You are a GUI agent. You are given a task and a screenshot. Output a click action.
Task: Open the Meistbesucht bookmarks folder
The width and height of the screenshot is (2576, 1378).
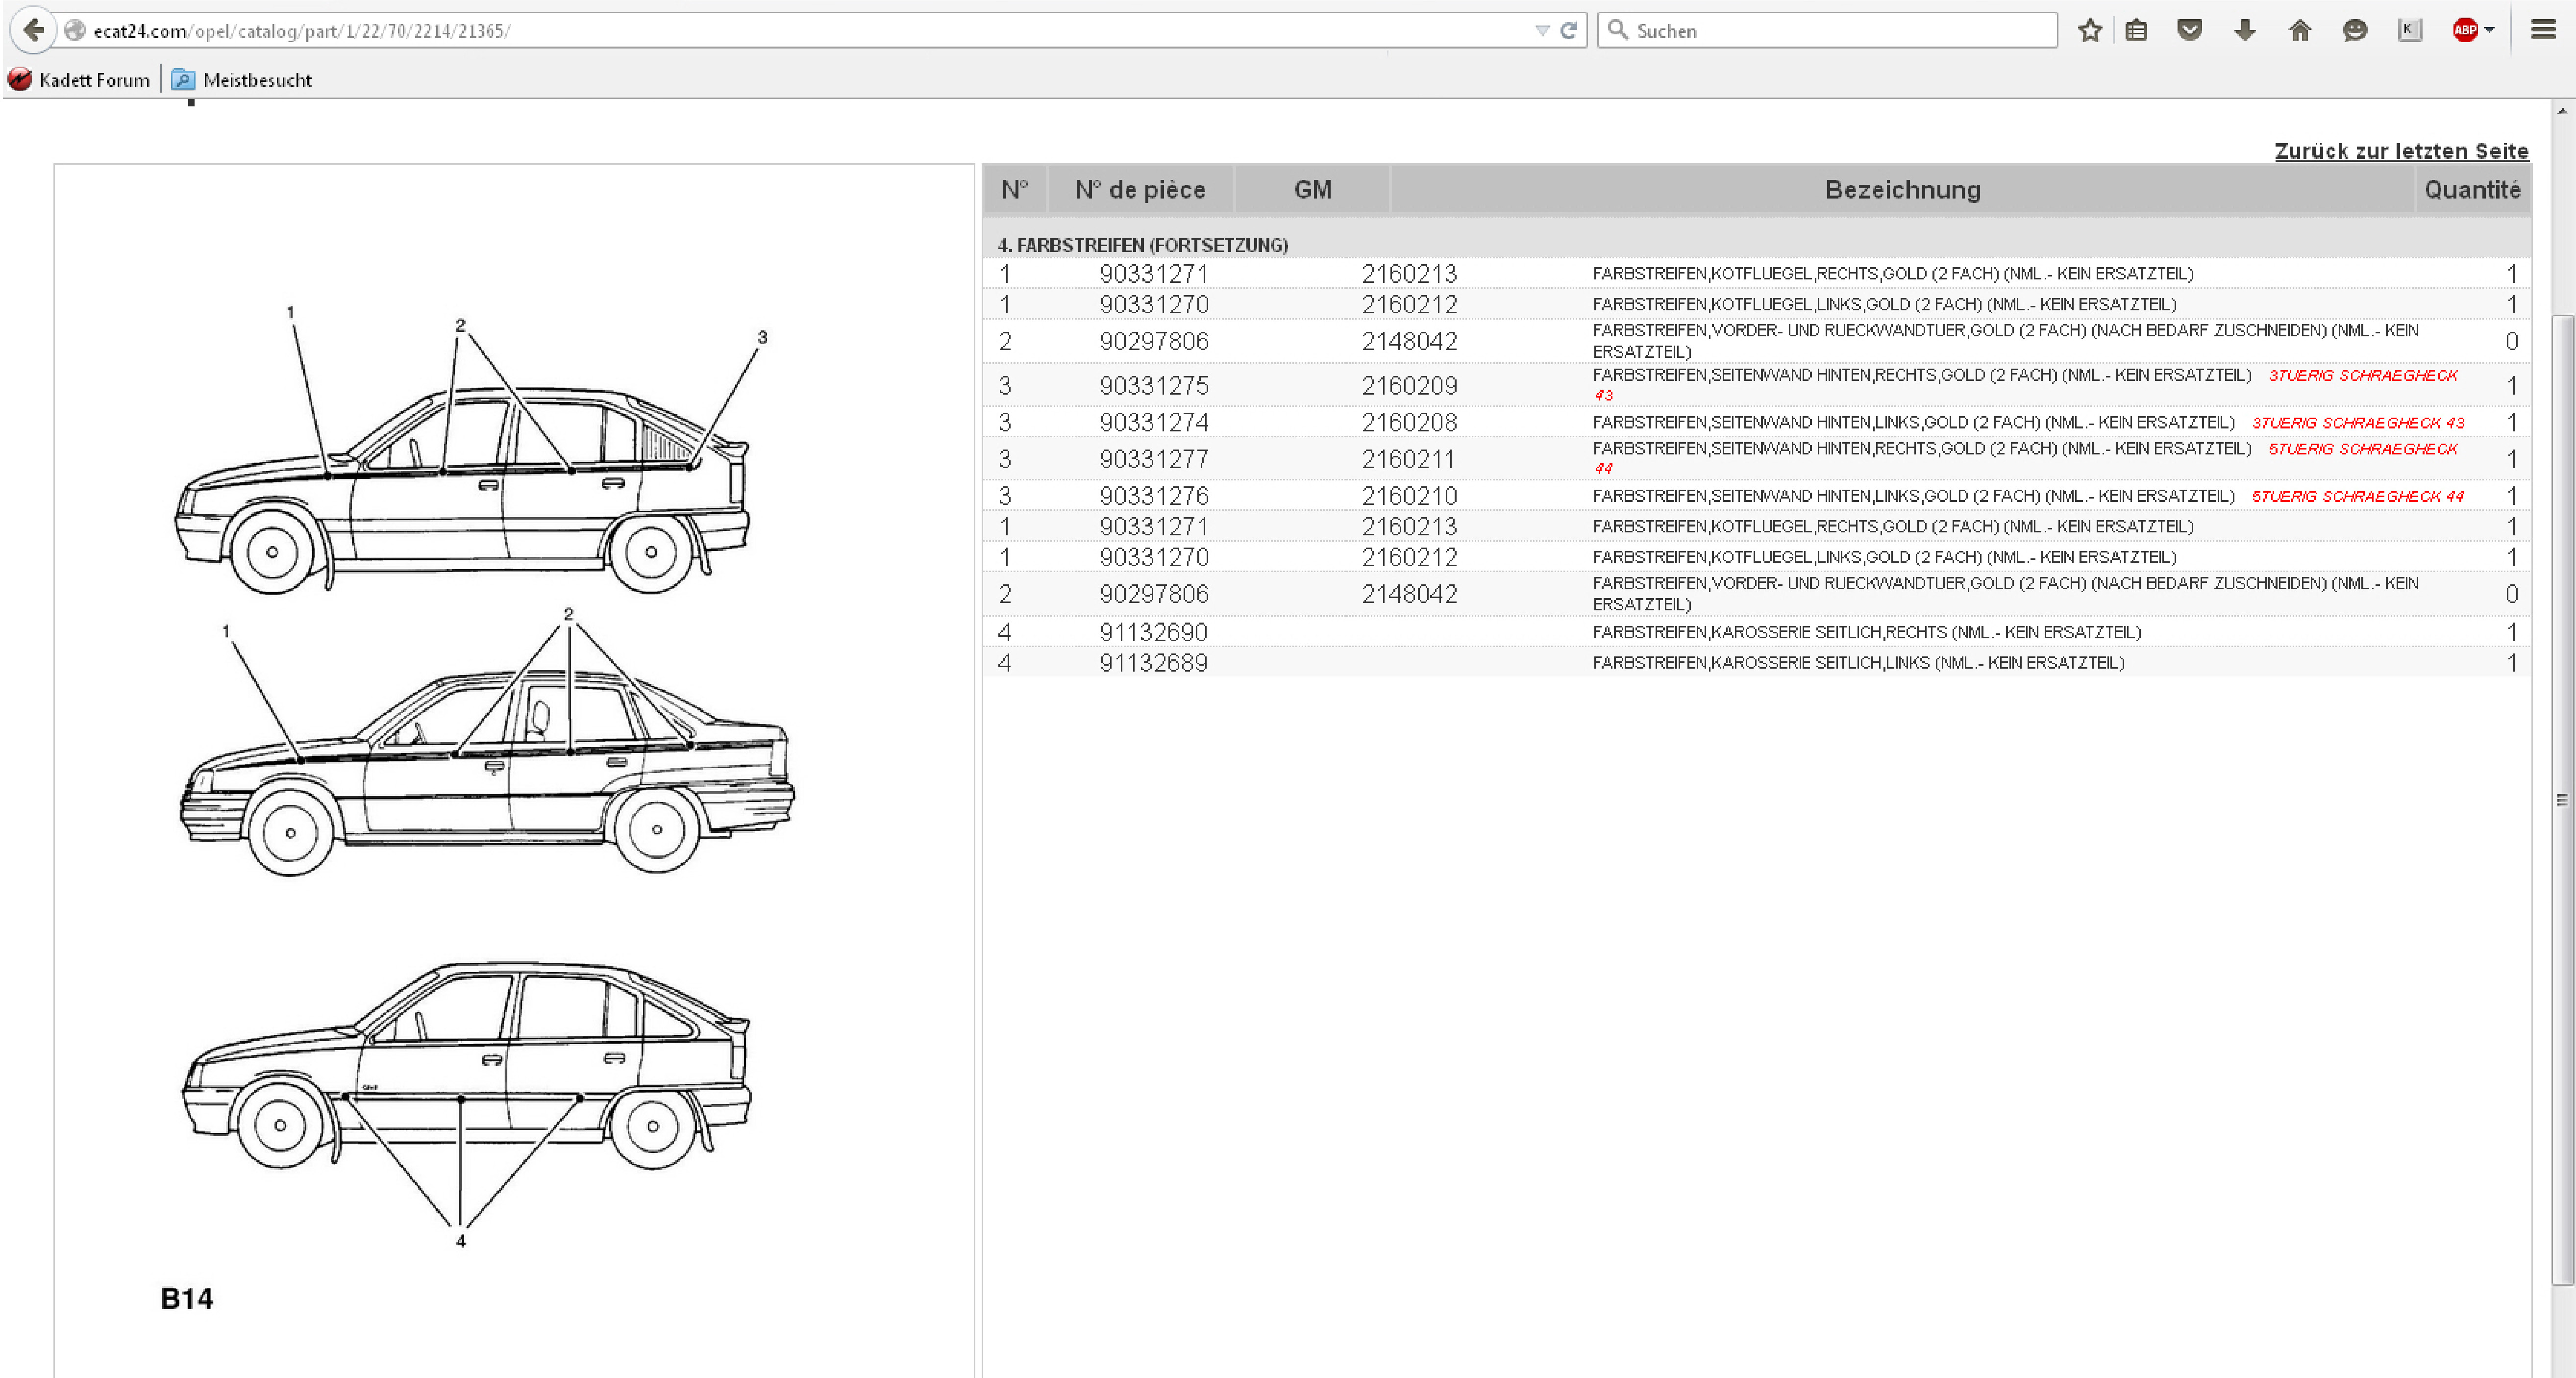pyautogui.click(x=242, y=80)
